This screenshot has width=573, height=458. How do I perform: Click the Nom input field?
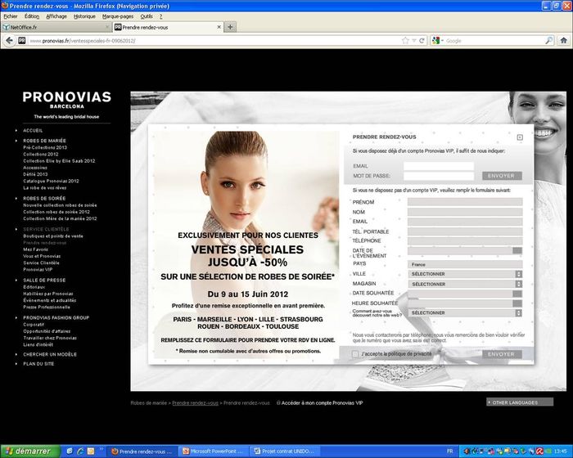[465, 212]
